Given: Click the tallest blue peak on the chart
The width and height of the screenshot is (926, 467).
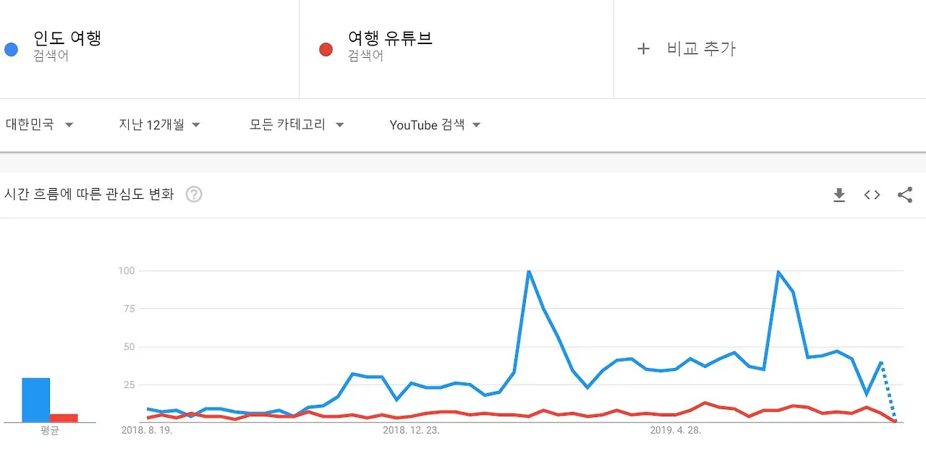Looking at the screenshot, I should pyautogui.click(x=527, y=271).
